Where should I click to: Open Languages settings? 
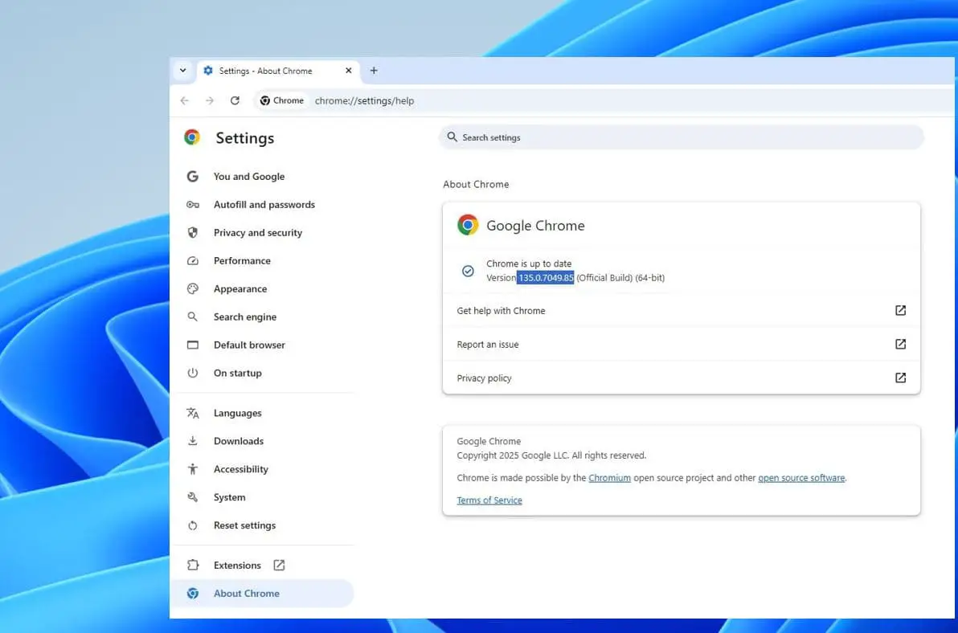tap(238, 413)
